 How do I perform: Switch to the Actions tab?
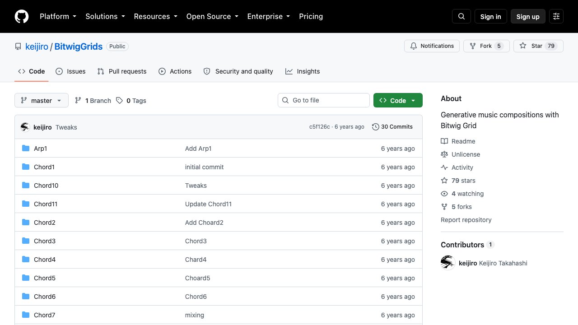tap(175, 71)
